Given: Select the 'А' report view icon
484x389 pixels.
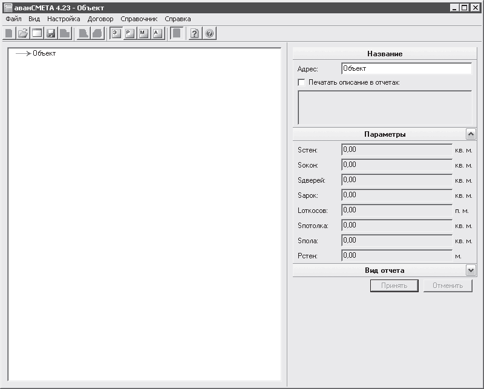Looking at the screenshot, I should click(157, 33).
